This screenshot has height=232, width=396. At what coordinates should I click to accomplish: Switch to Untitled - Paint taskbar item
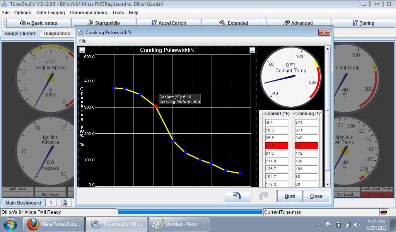(x=179, y=224)
